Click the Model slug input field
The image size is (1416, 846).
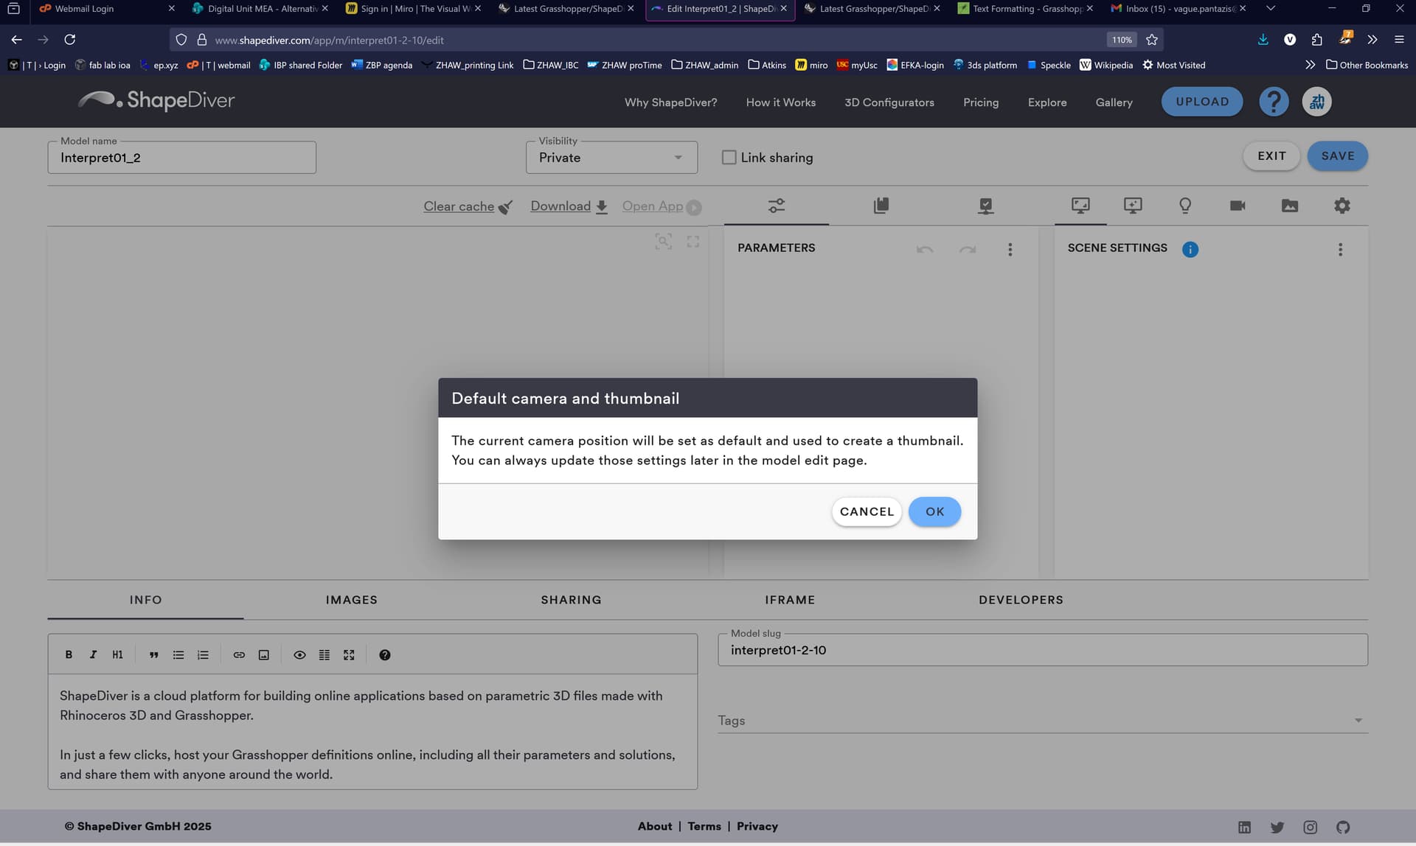click(x=1041, y=650)
